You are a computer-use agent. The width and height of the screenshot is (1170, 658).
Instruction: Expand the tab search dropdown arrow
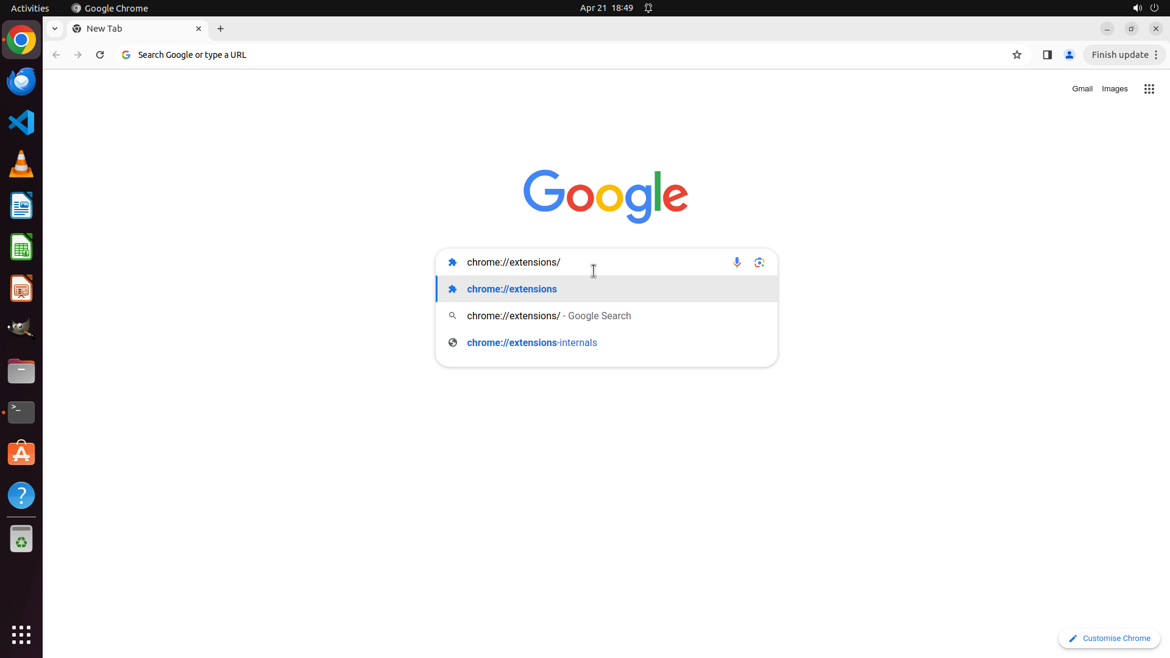tap(55, 29)
